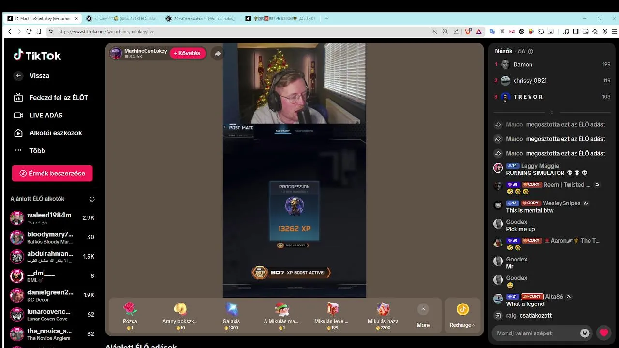This screenshot has height=348, width=619.
Task: Open the extensions puzzle menu
Action: (541, 31)
